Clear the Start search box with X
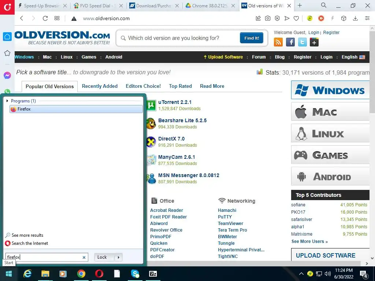The width and height of the screenshot is (375, 281). point(84,257)
